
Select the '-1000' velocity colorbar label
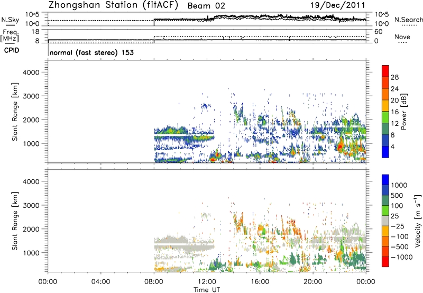(402, 257)
